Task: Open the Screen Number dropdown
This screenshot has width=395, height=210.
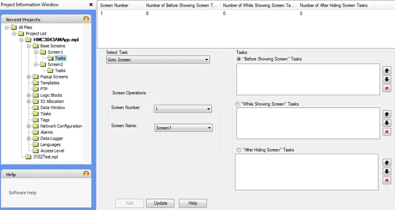Action: pyautogui.click(x=183, y=109)
